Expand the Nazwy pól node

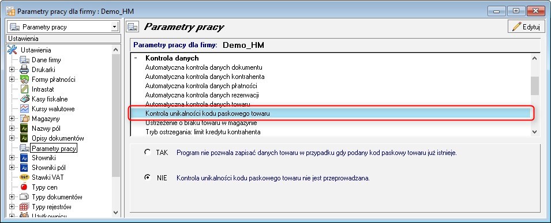[x=12, y=128]
